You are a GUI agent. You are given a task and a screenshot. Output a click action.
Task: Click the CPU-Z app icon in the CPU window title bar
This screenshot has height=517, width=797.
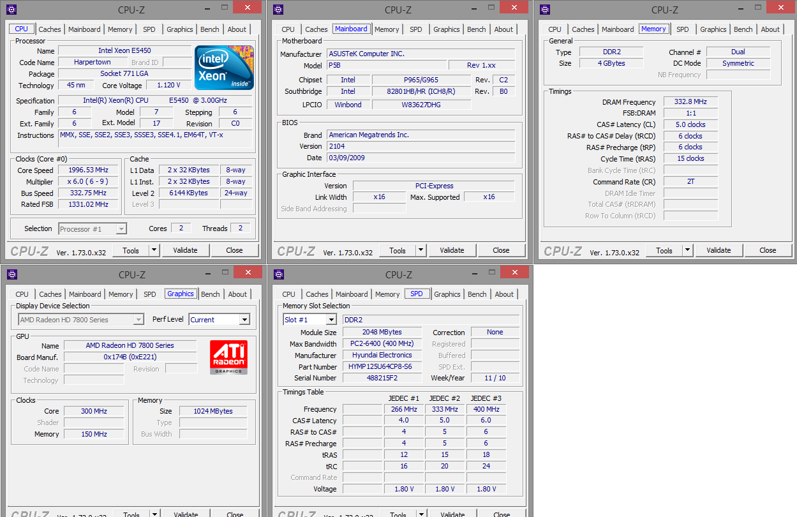tap(12, 10)
